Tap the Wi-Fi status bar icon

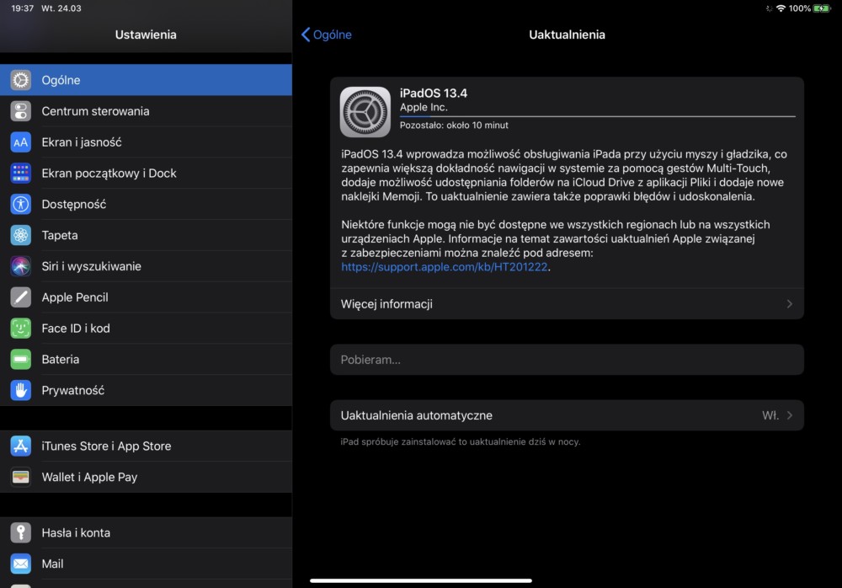[781, 8]
